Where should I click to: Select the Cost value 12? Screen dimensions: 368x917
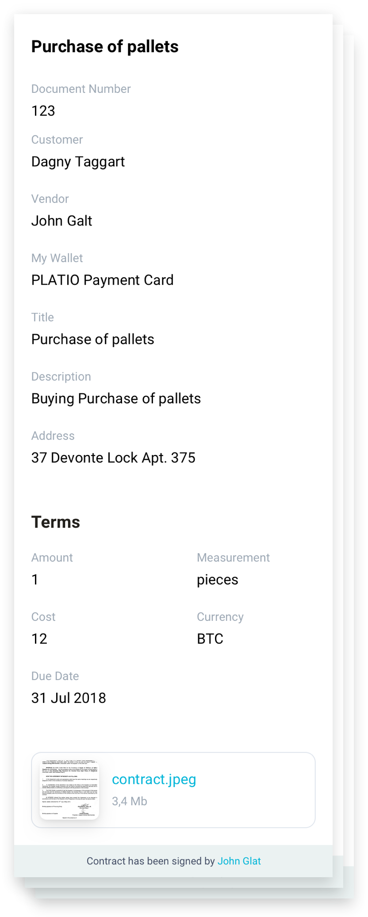[39, 639]
